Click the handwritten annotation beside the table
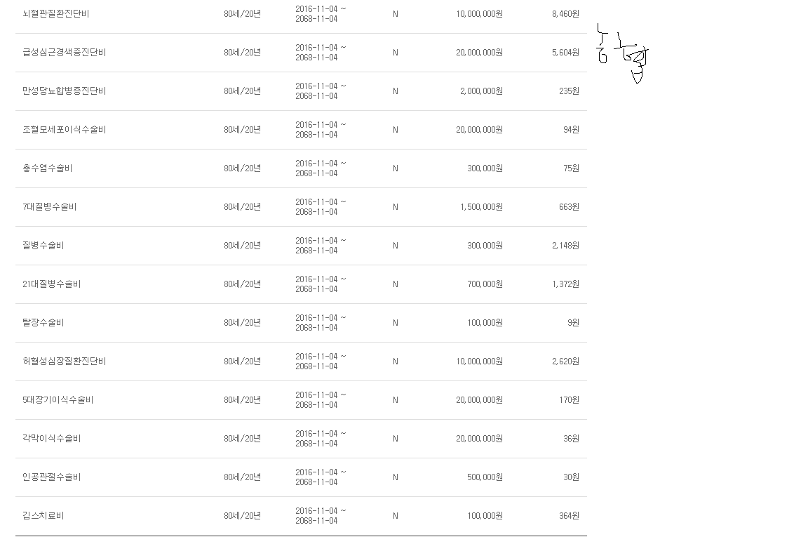The height and width of the screenshot is (537, 808). [x=623, y=53]
